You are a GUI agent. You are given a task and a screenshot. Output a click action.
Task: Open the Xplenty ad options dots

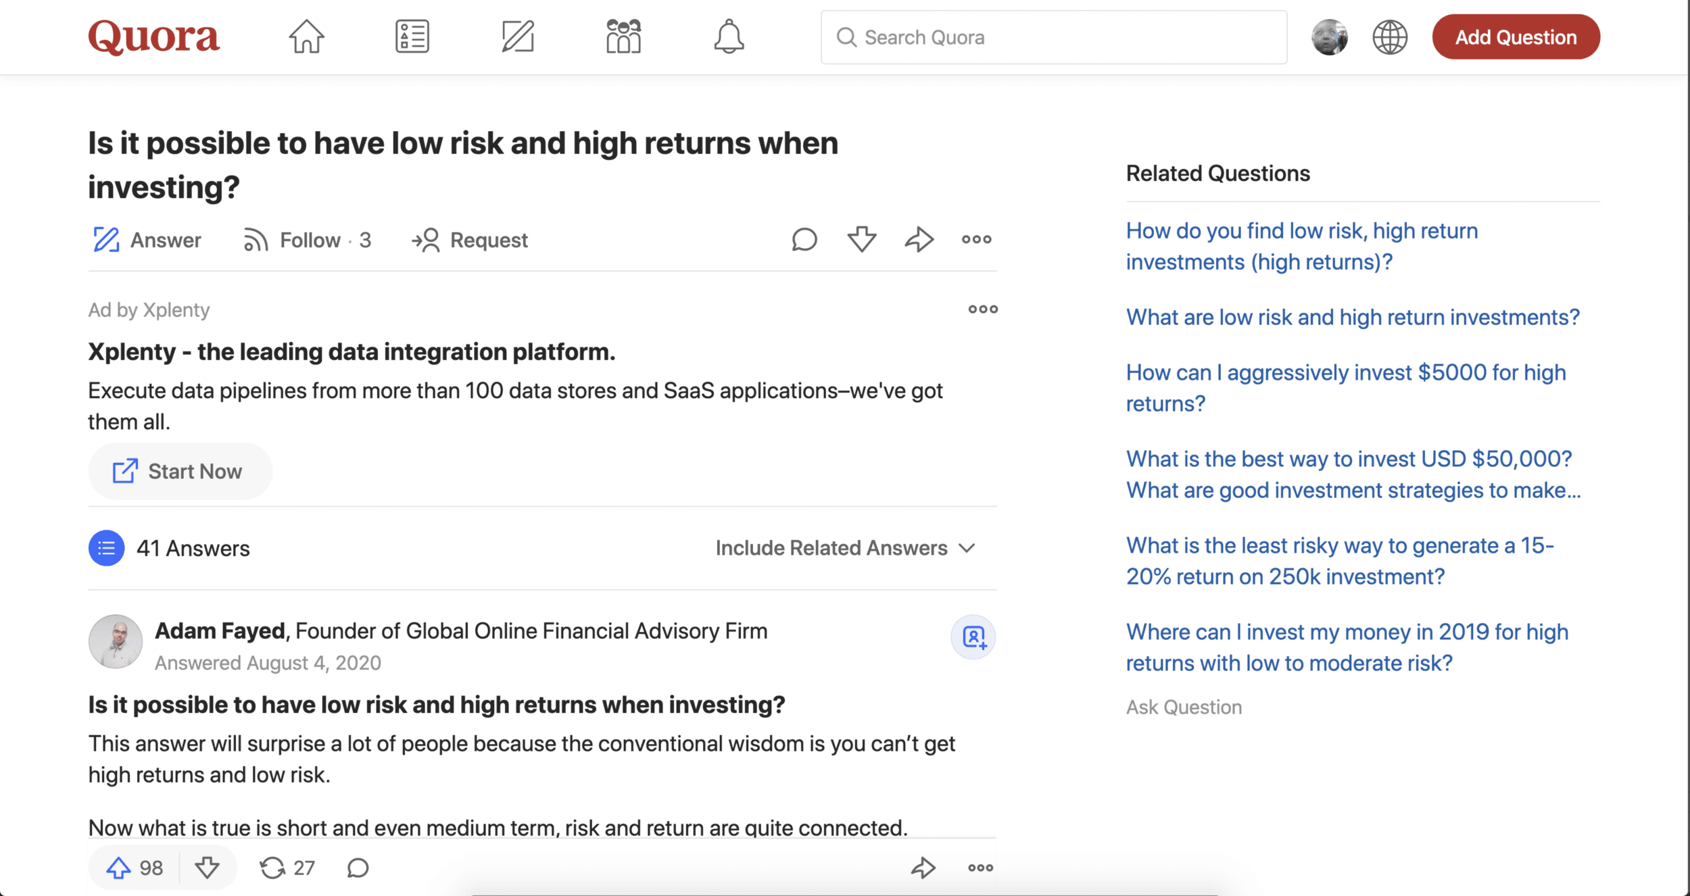coord(983,309)
